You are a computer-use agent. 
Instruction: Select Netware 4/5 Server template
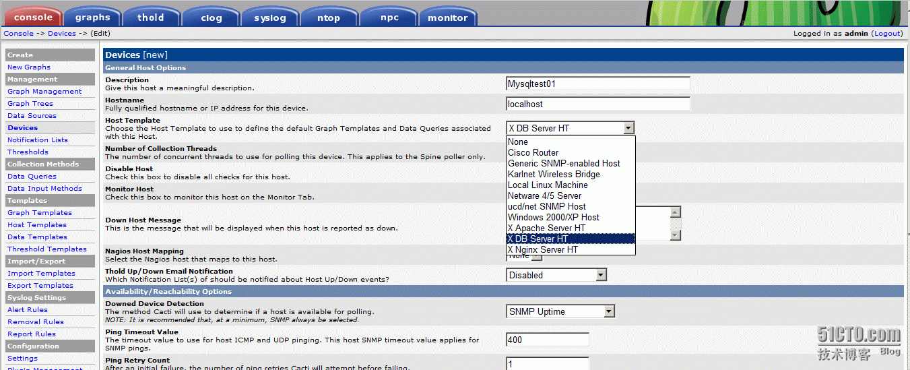pos(571,195)
